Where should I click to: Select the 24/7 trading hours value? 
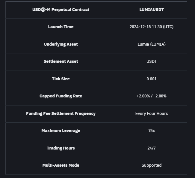coord(151,148)
